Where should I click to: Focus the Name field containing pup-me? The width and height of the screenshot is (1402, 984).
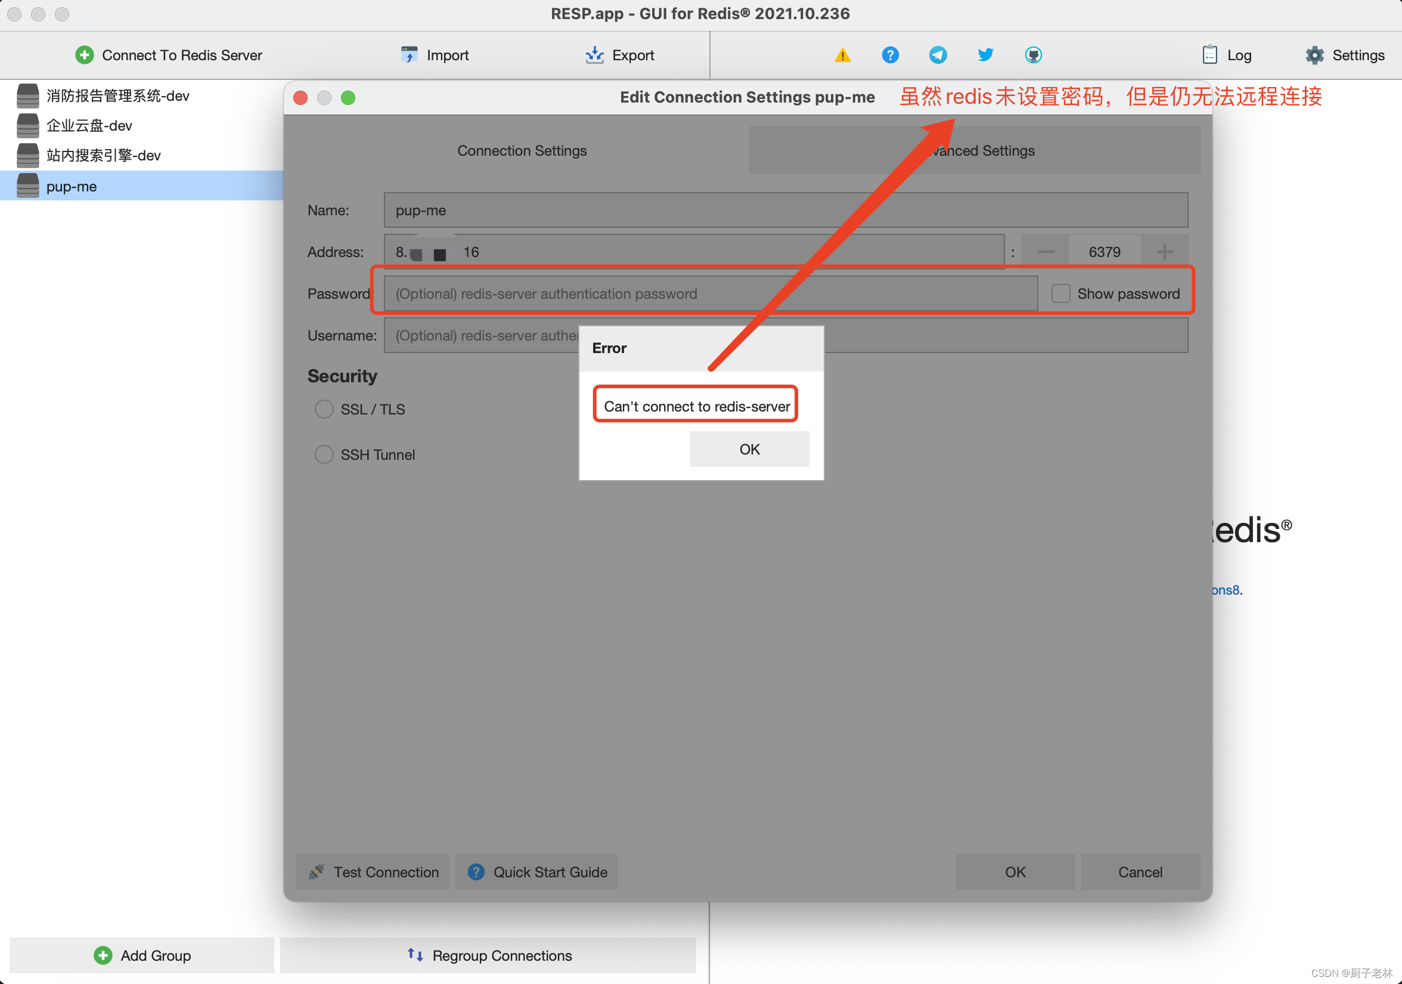785,210
